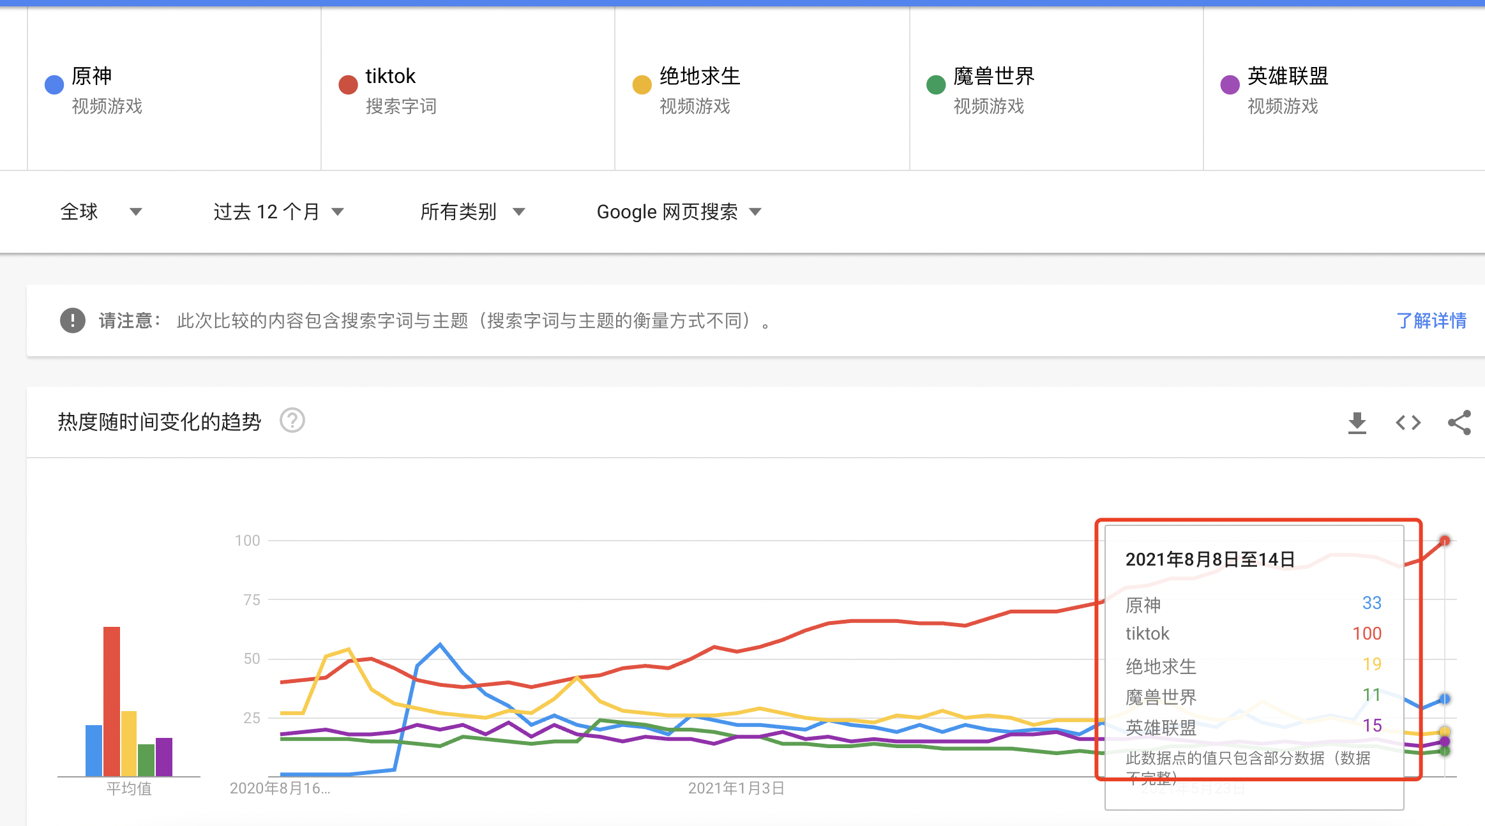Expand the 全球 region dropdown
1485x826 pixels.
click(x=101, y=211)
